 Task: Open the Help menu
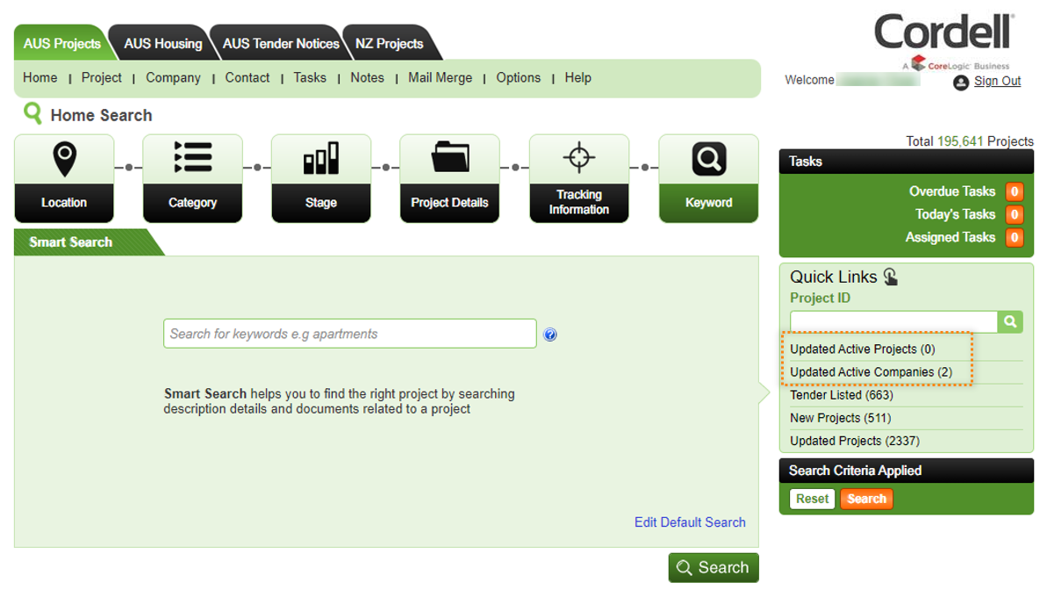578,77
